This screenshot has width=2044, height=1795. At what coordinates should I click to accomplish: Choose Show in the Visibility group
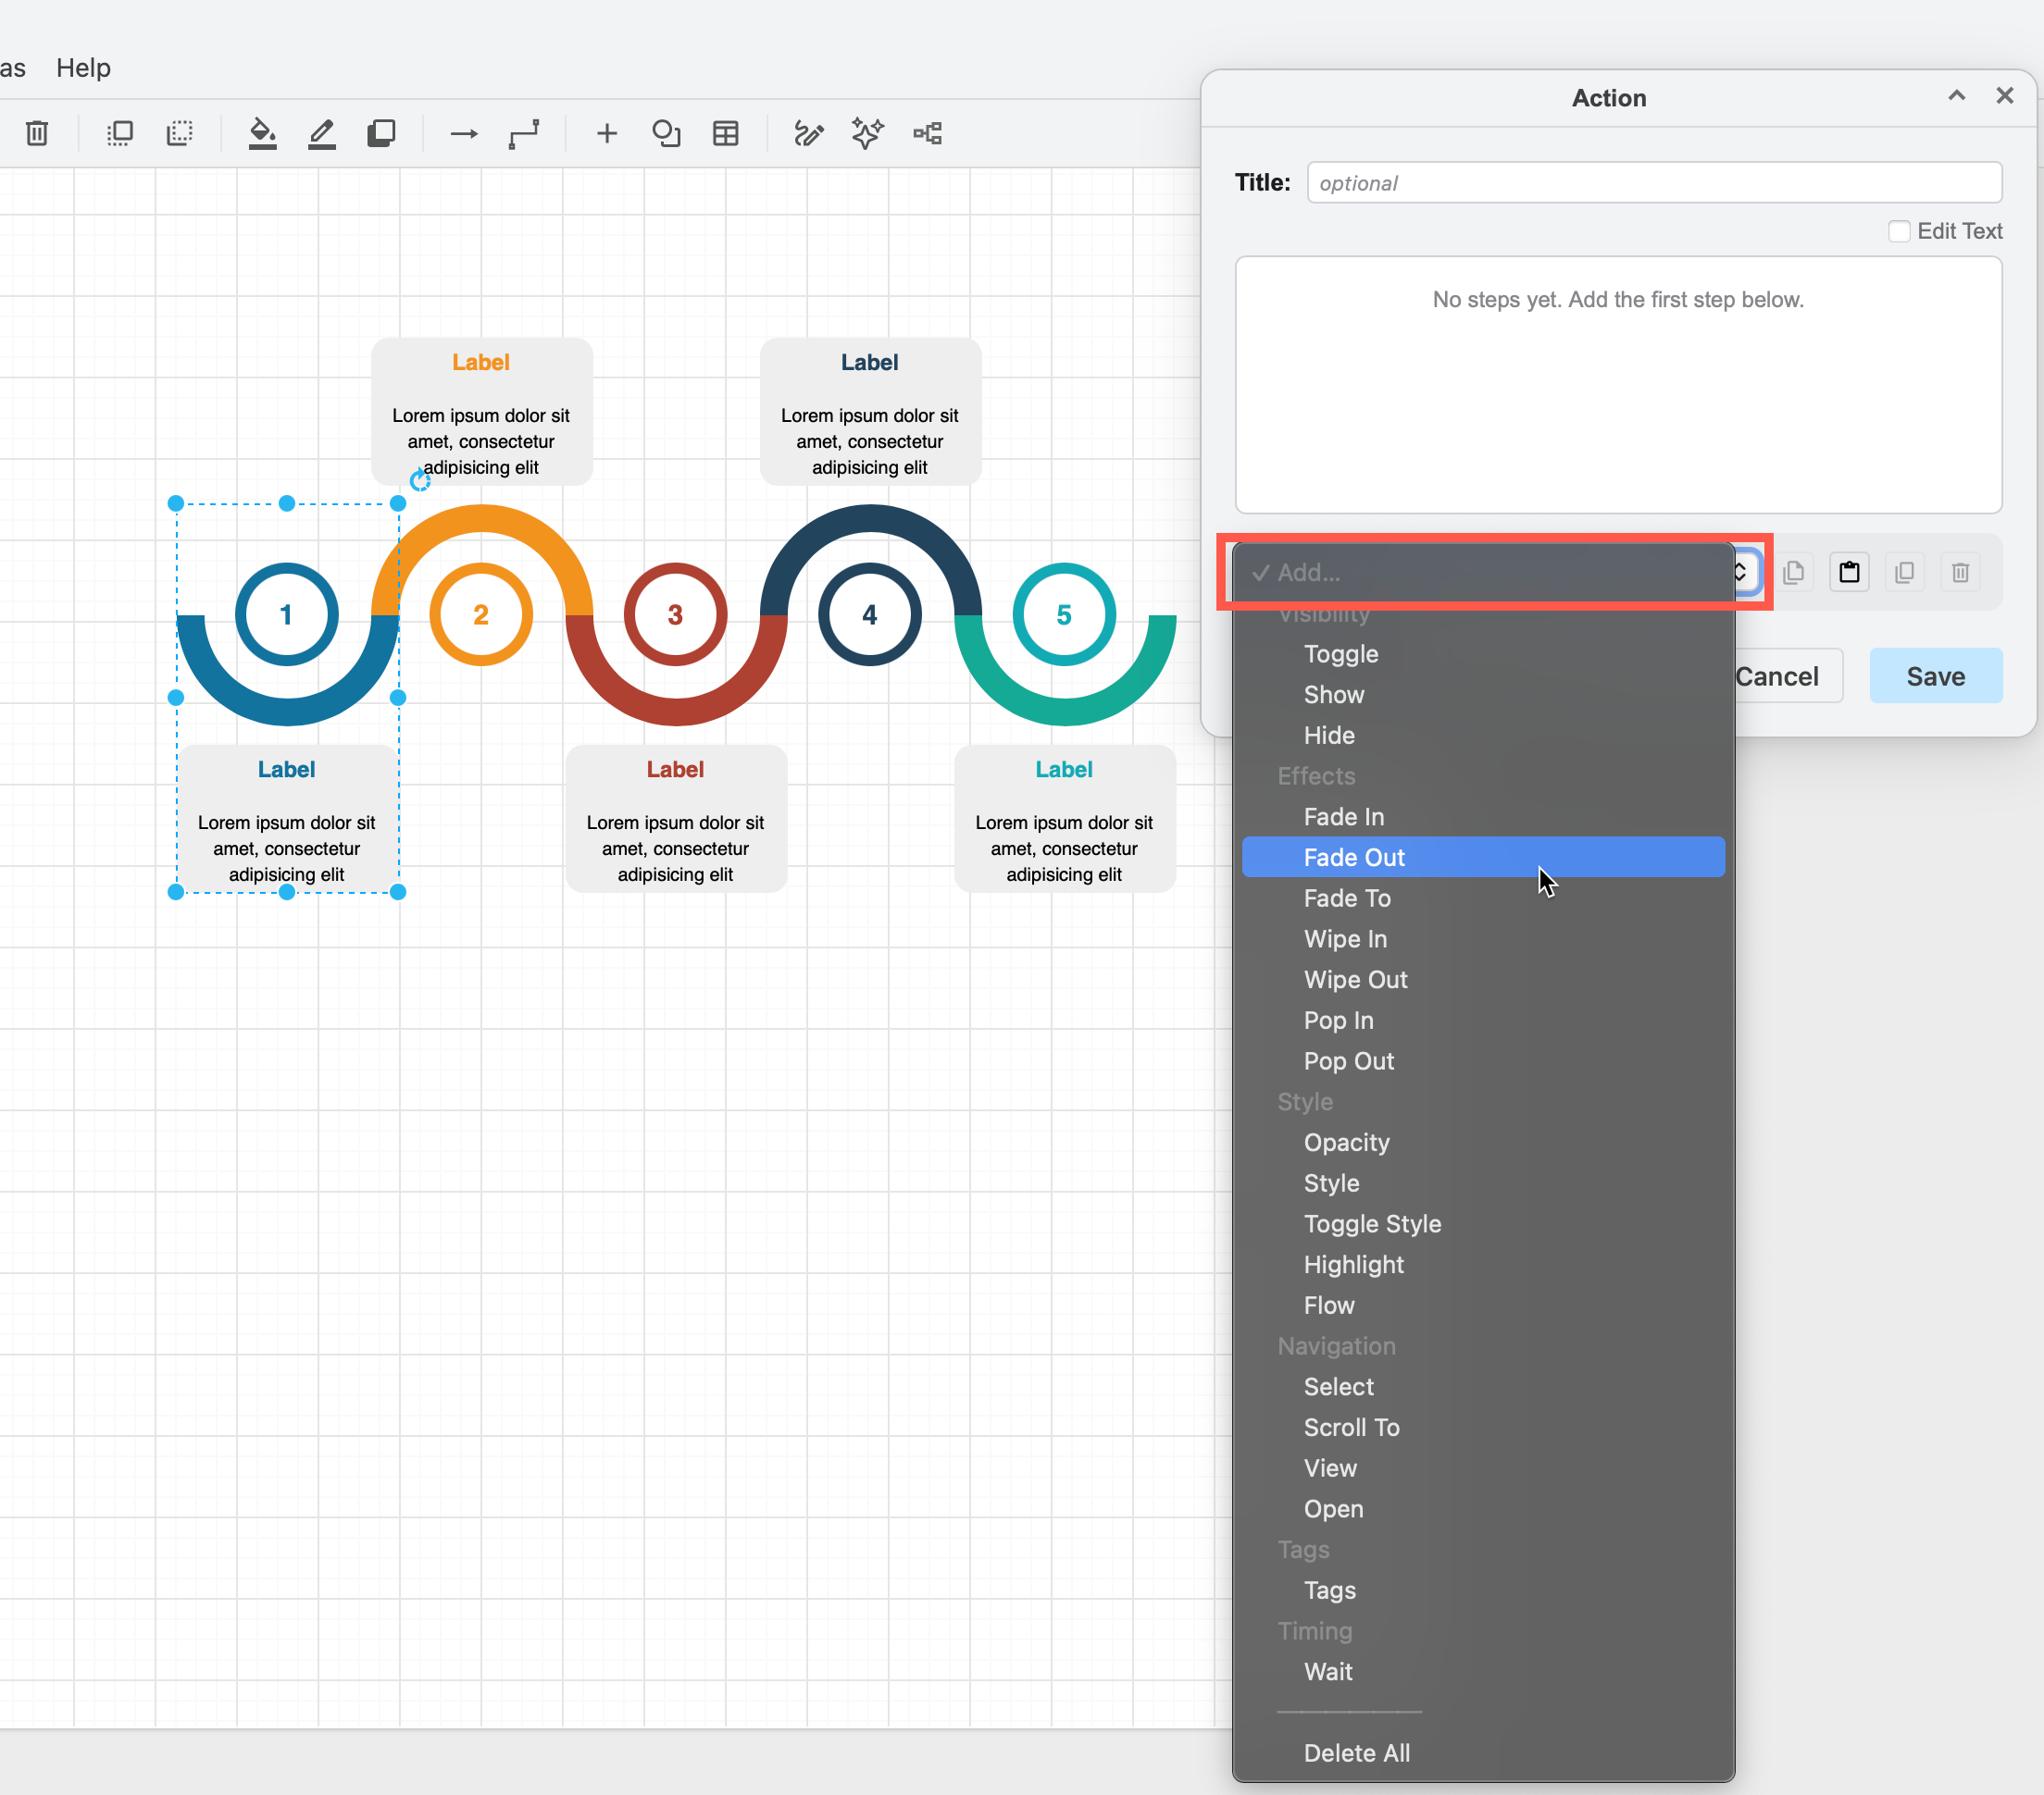tap(1483, 695)
